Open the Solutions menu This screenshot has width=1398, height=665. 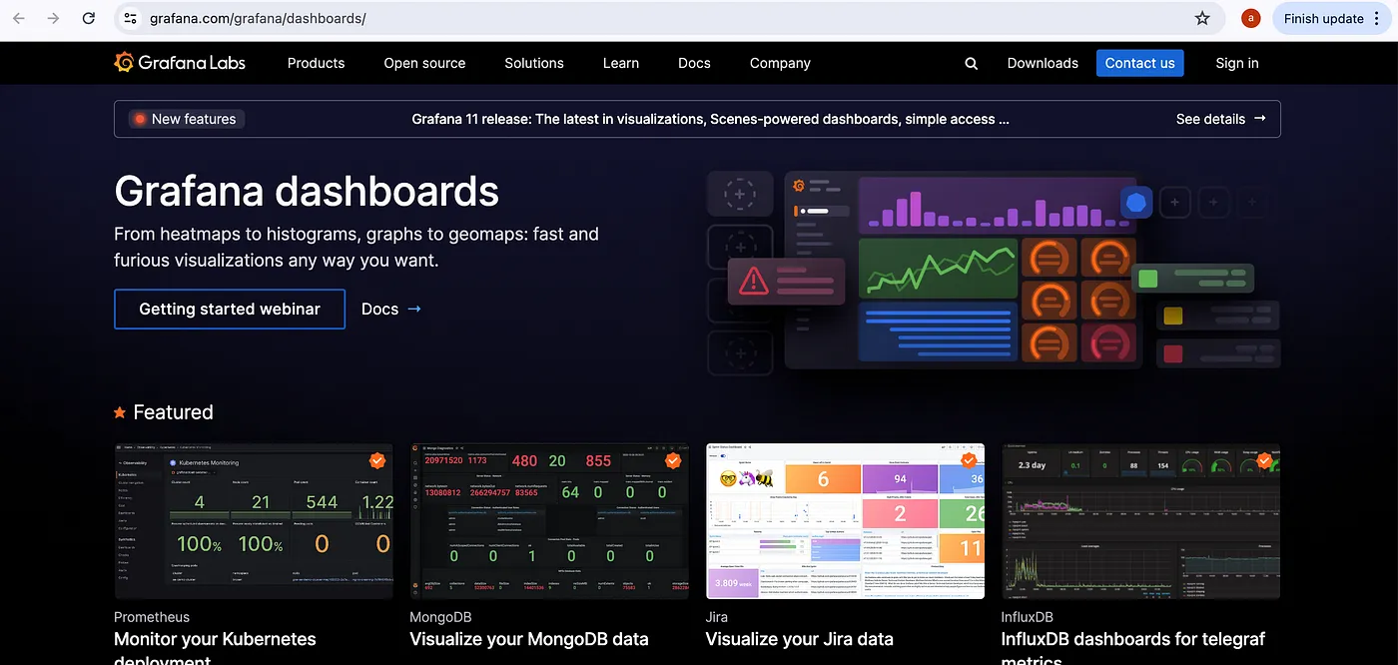[534, 63]
